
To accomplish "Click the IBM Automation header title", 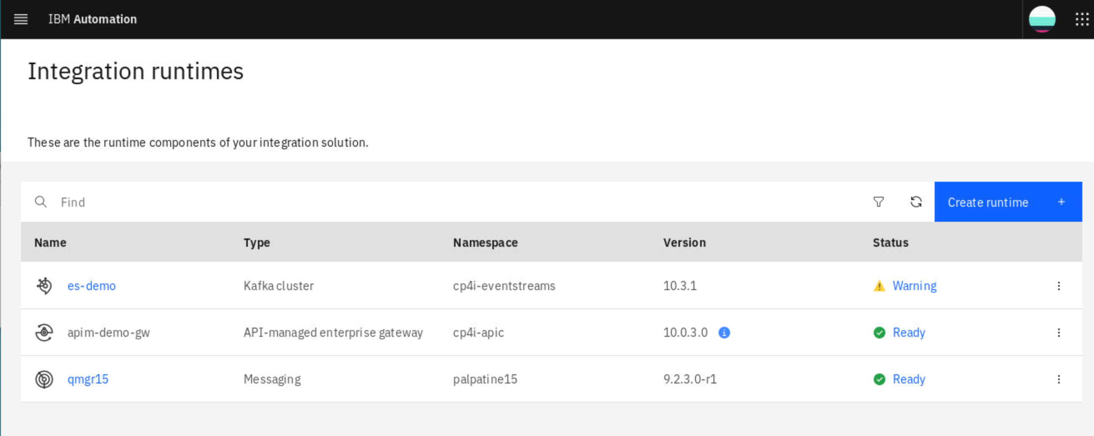I will [x=93, y=20].
